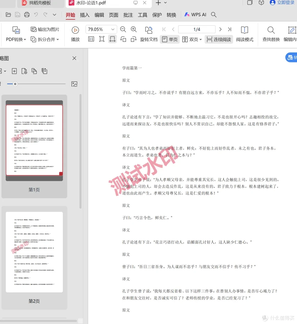Viewport: 297px width, 324px height.
Task: Click the 输出为图片 button
Action: [45, 29]
